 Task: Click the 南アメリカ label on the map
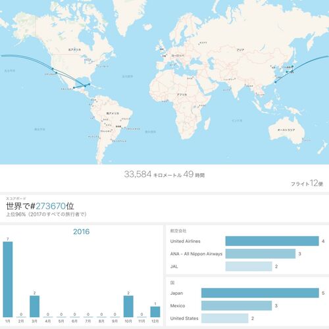[x=113, y=113]
